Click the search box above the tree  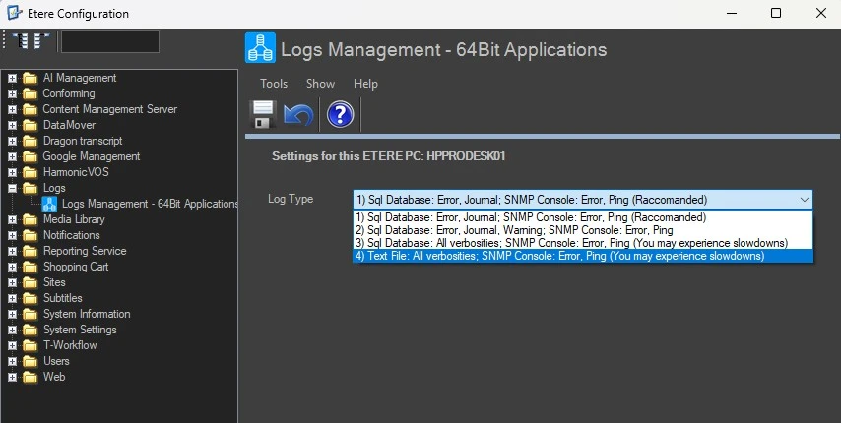(x=109, y=41)
